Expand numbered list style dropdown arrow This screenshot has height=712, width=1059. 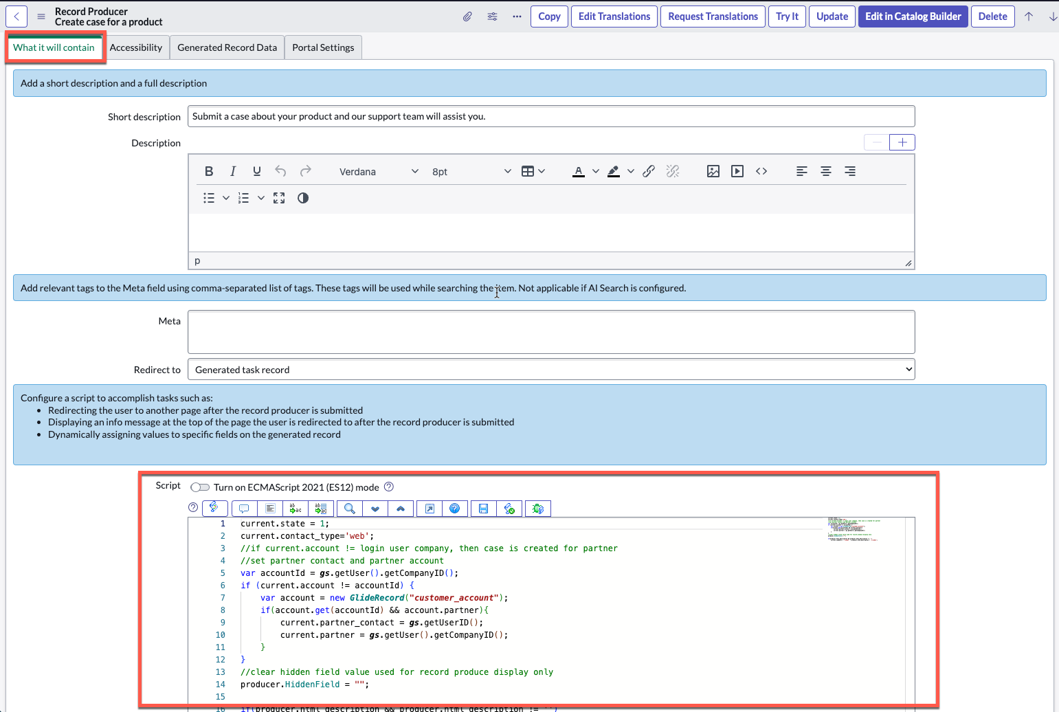pyautogui.click(x=261, y=198)
